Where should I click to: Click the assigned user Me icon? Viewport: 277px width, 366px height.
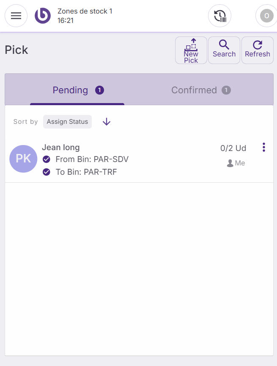230,163
